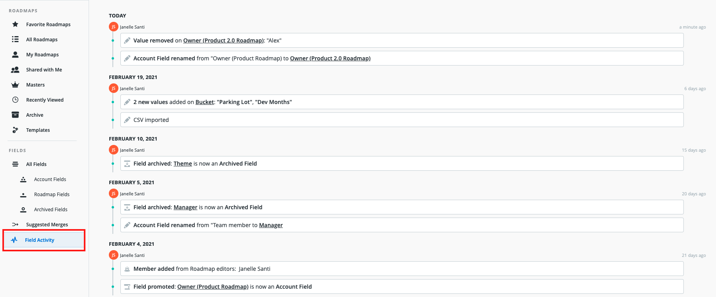
Task: Follow the Bucket field link
Action: (205, 102)
